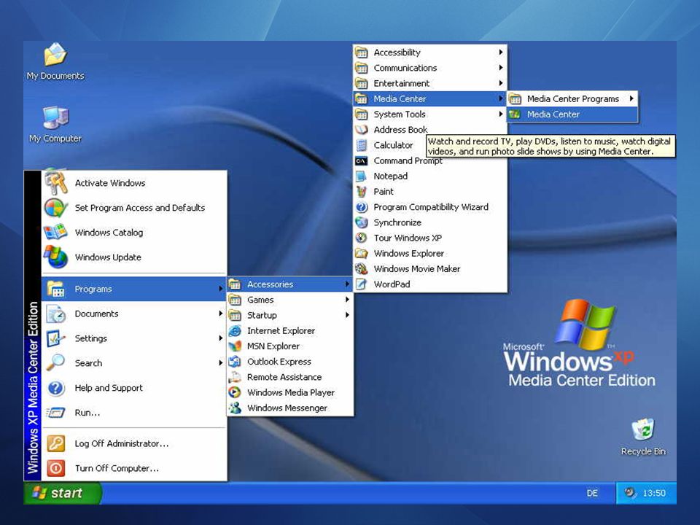Open the Recycle Bin desktop icon
Screen dimensions: 700x525
coord(643,437)
